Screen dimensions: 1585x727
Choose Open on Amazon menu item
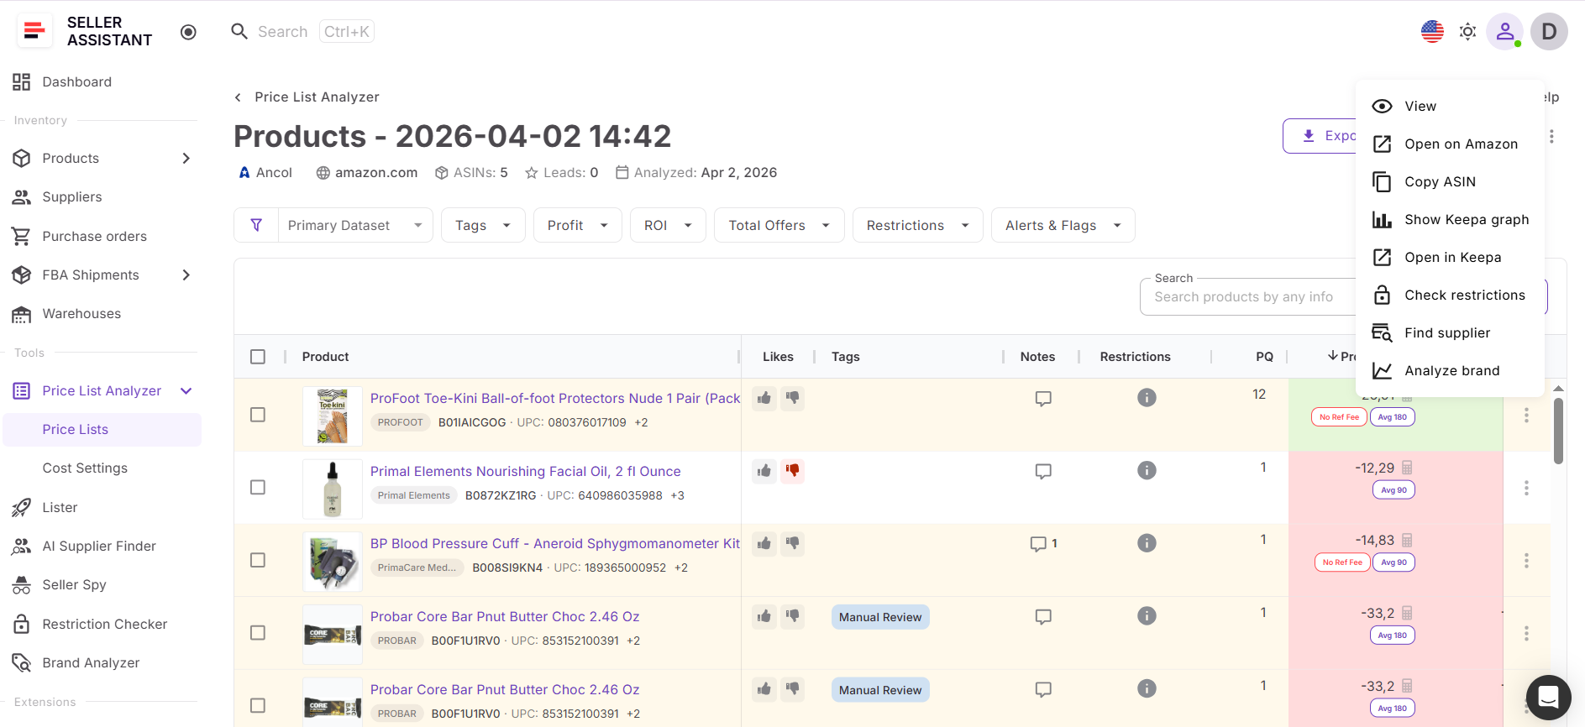(x=1450, y=144)
